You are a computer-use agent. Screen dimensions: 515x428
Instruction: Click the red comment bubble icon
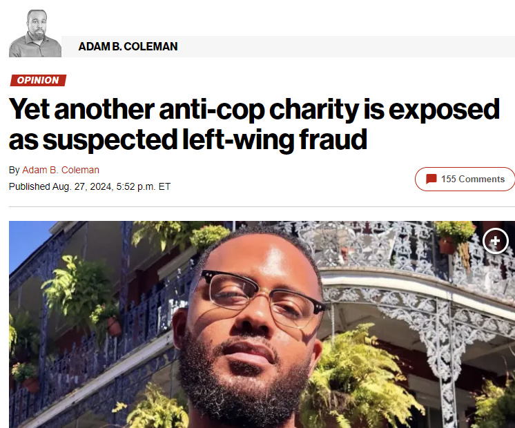click(431, 179)
